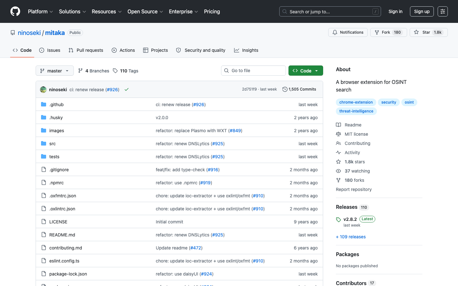Screen dimensions: 458x286
Task: Switch to the Actions tab
Action: point(123,50)
